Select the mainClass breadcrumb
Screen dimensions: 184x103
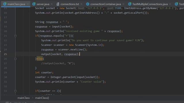(24, 98)
